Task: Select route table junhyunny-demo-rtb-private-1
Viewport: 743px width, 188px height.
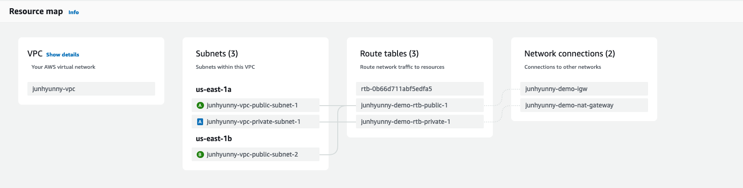Action: (420, 122)
